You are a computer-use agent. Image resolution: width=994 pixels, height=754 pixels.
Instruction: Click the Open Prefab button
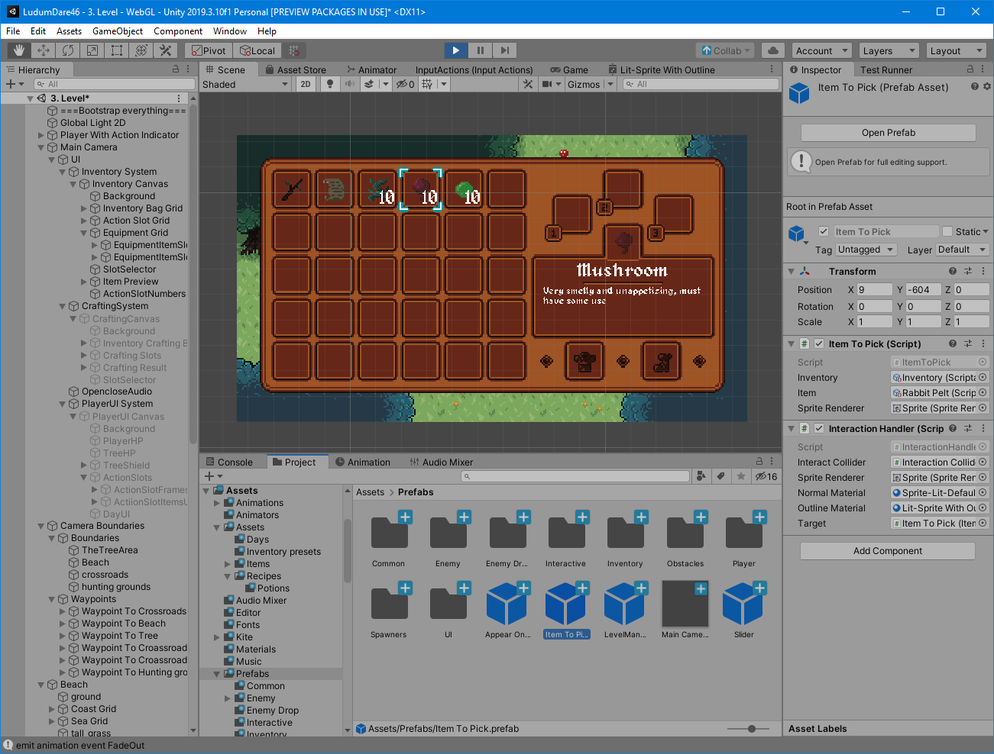point(889,133)
